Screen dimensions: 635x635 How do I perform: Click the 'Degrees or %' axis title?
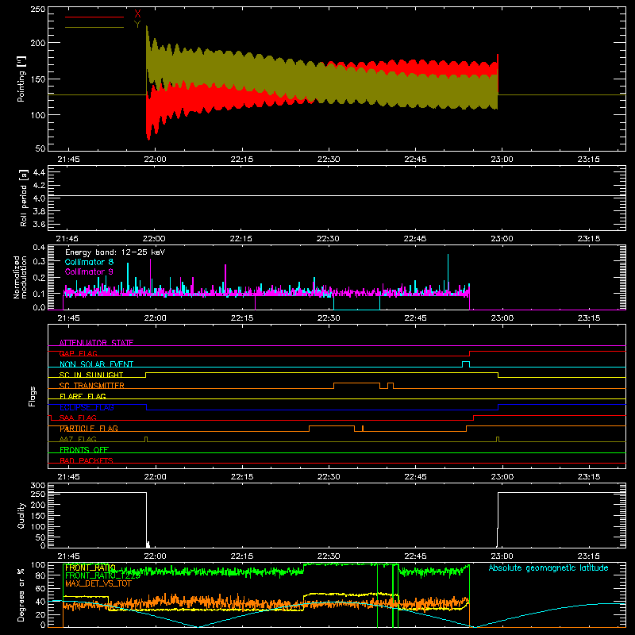[x=21, y=595]
